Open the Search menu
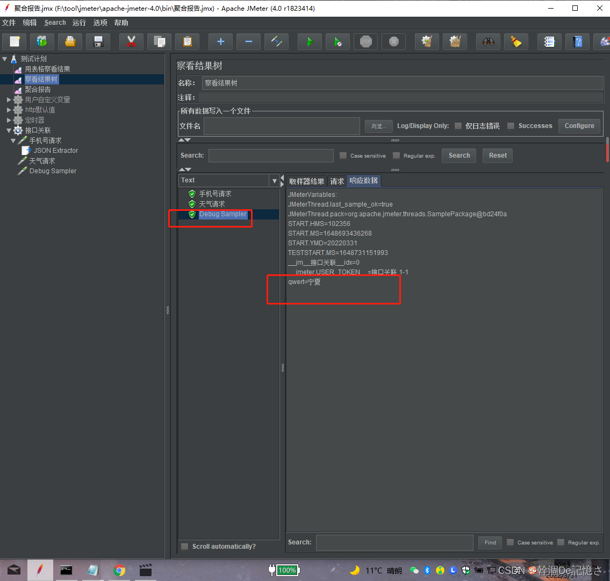 coord(55,23)
